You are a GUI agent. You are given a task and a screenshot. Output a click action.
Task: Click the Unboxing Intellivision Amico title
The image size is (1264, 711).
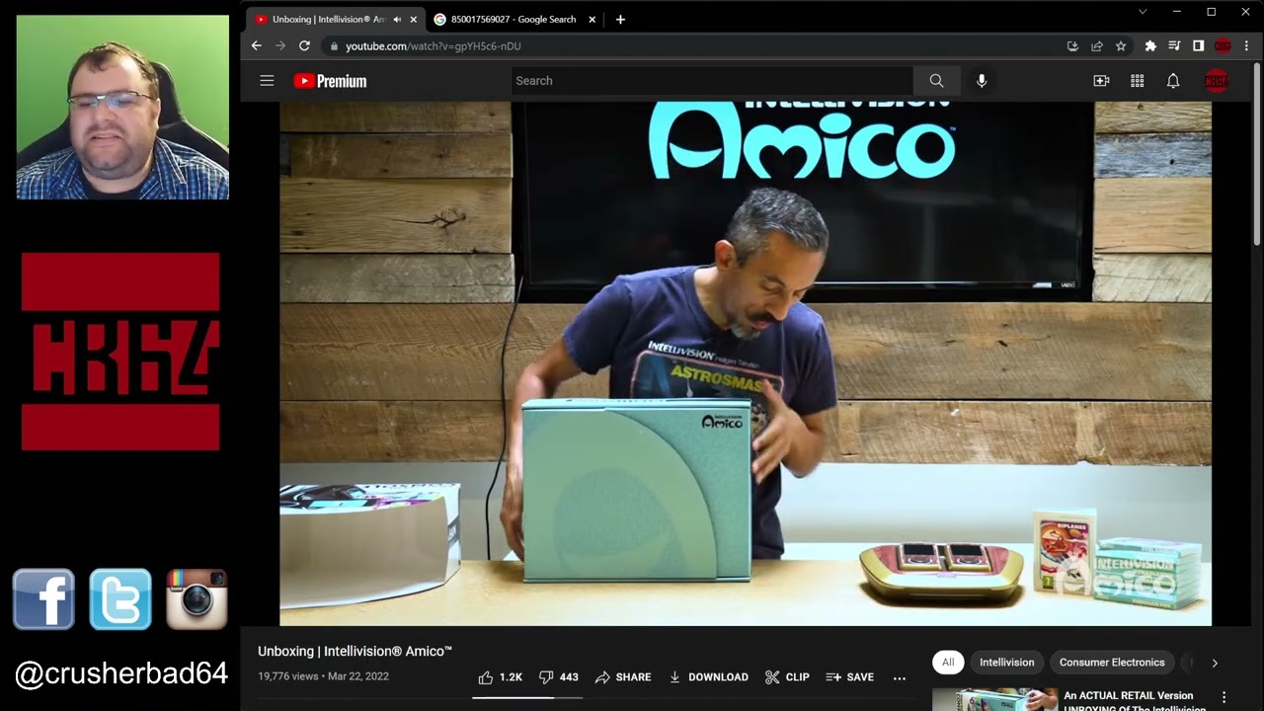pos(355,651)
